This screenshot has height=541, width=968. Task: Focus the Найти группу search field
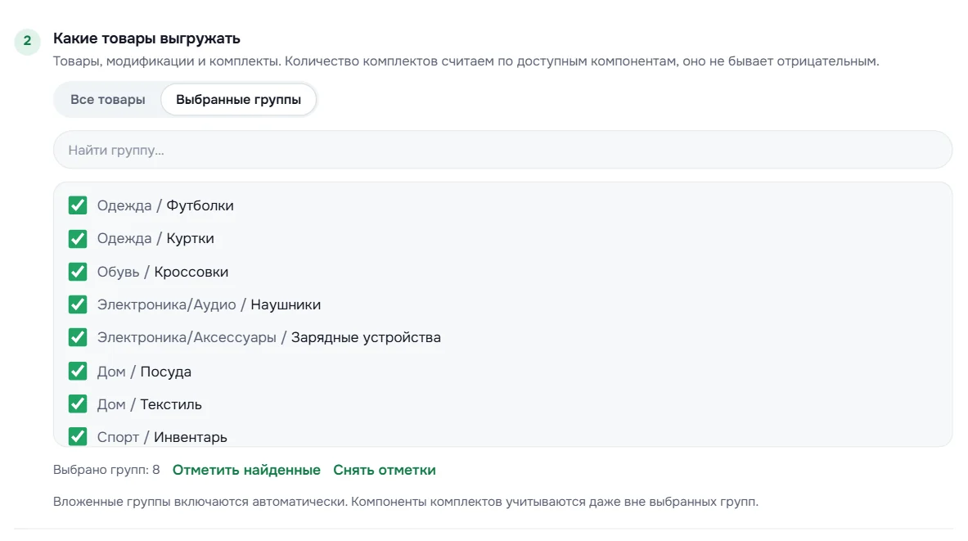[502, 150]
